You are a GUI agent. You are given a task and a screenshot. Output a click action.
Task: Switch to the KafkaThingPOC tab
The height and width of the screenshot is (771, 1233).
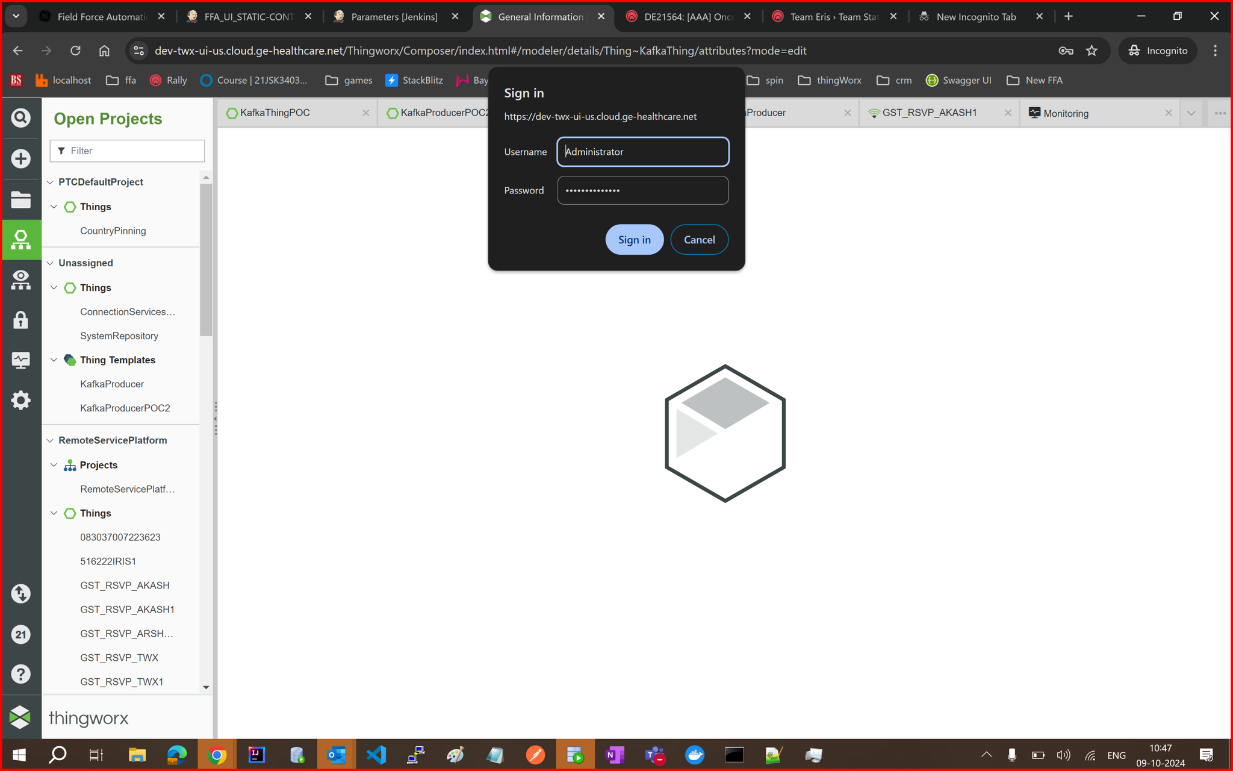[274, 113]
